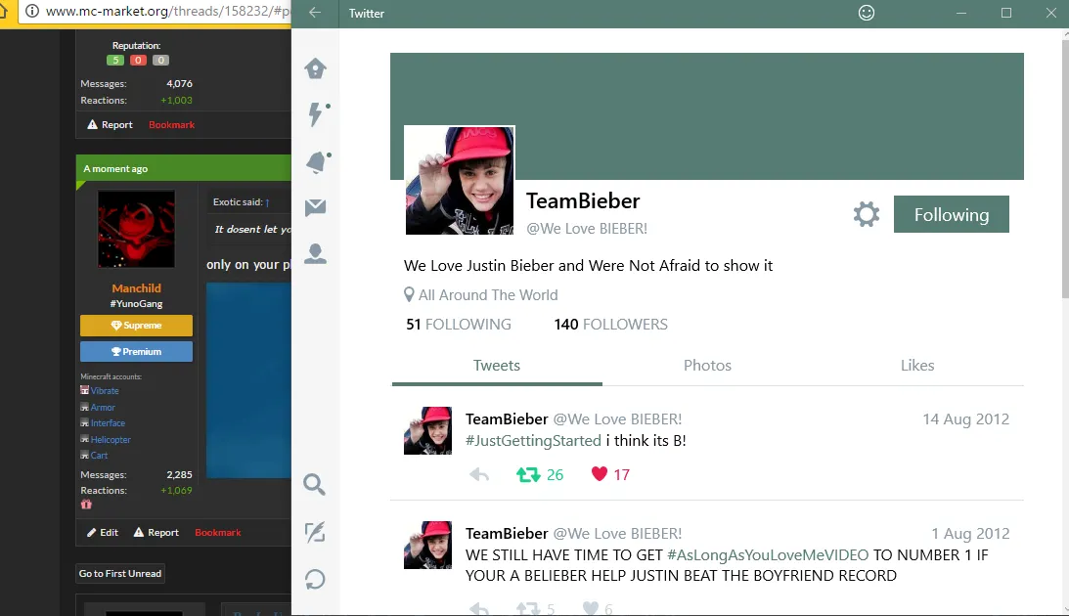This screenshot has width=1069, height=616.
Task: Open avatar on the 14 Aug 2012 tweet
Action: pos(427,430)
